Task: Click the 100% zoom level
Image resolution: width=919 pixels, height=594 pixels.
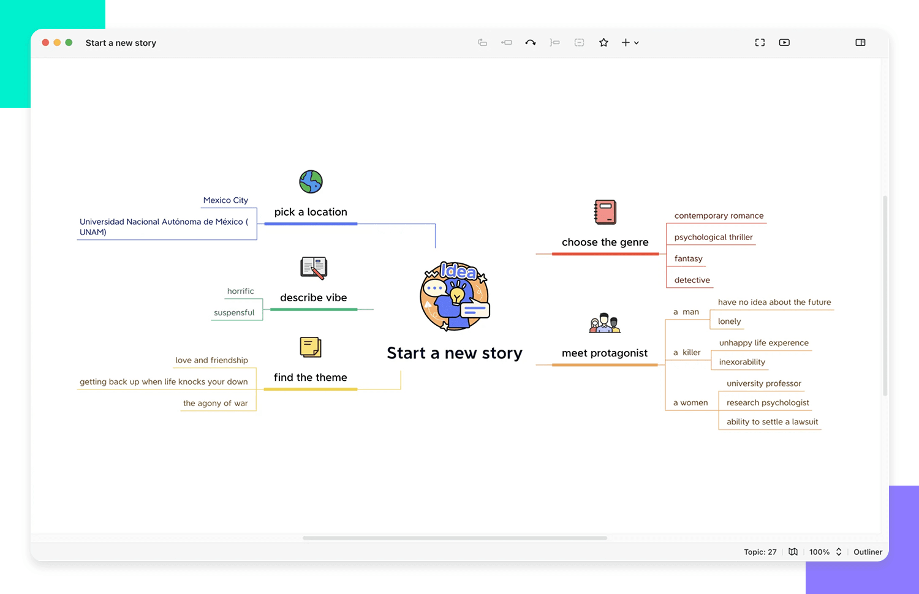Action: pos(819,552)
